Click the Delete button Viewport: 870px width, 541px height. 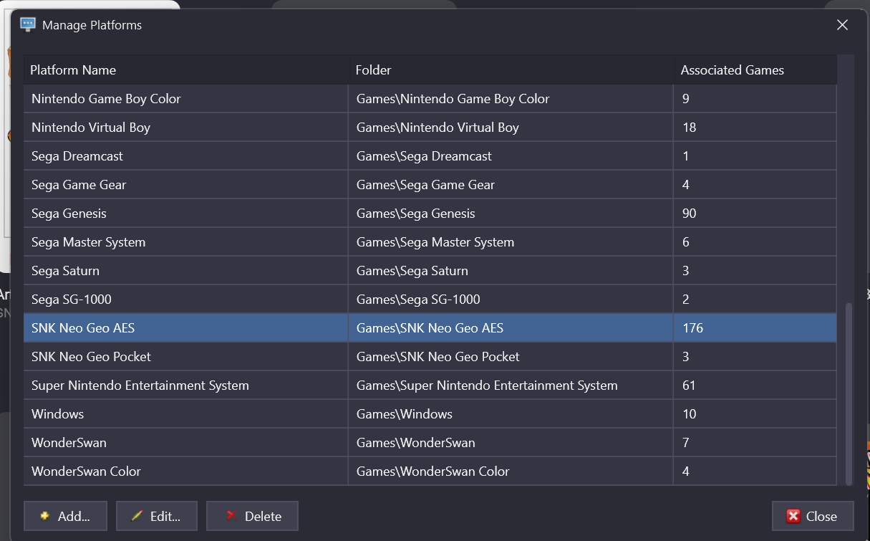(x=252, y=516)
